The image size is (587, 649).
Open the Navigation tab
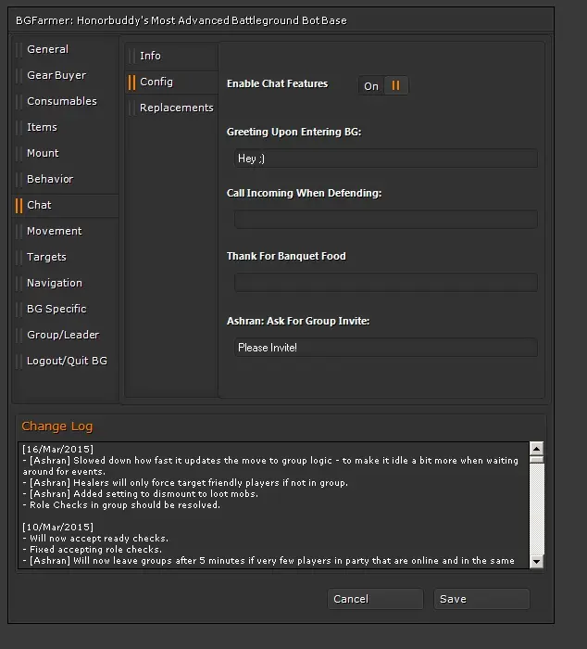[66, 283]
